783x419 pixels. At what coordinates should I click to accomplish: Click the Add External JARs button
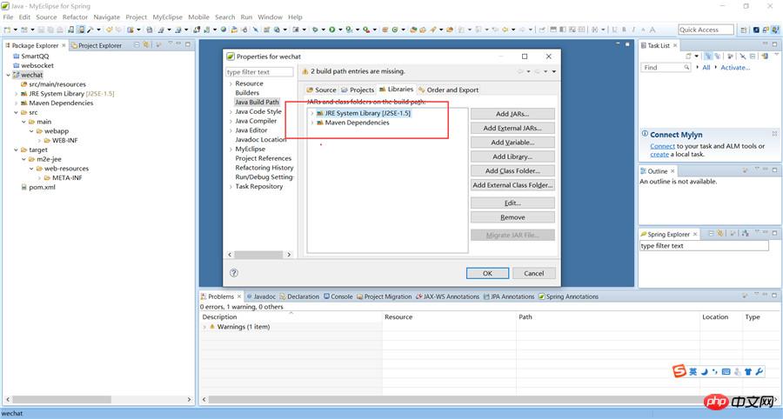pos(512,128)
